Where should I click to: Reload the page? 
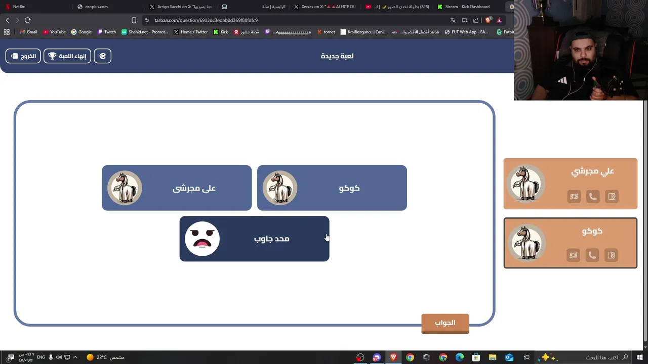click(27, 20)
